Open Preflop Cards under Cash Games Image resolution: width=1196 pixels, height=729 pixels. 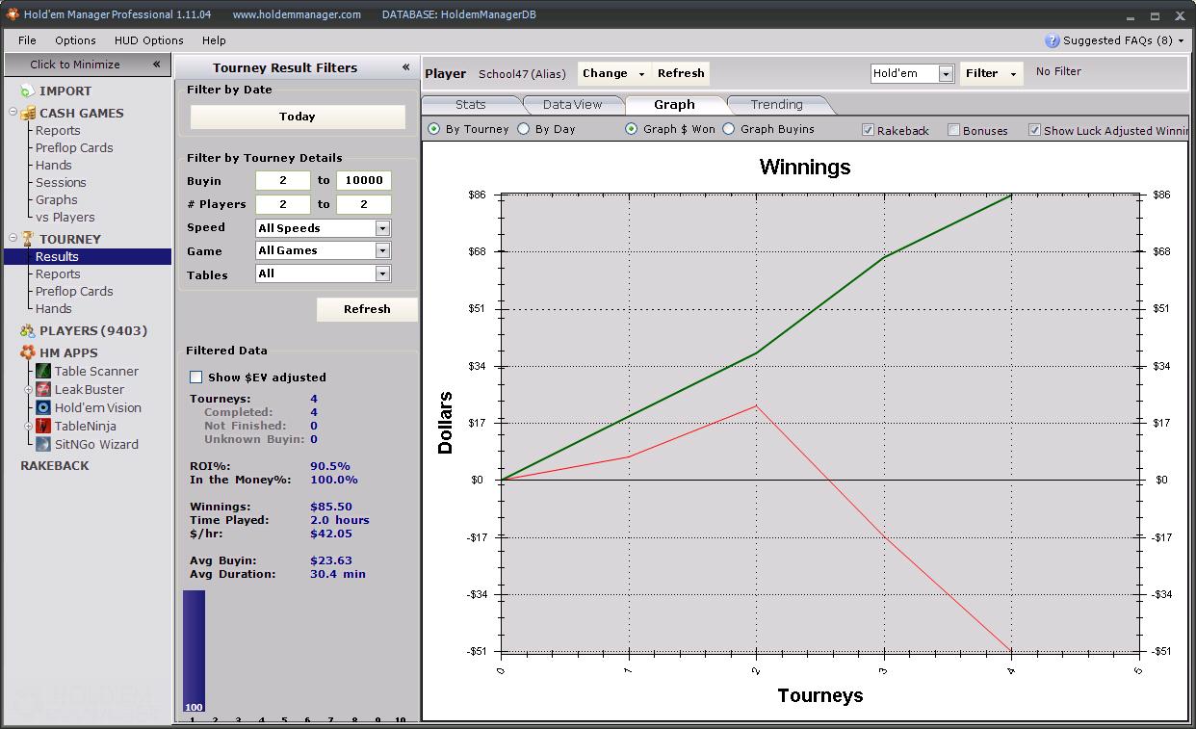74,147
